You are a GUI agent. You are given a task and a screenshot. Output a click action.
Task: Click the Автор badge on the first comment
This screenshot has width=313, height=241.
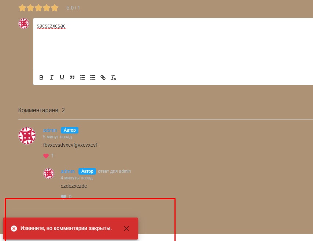coord(70,130)
